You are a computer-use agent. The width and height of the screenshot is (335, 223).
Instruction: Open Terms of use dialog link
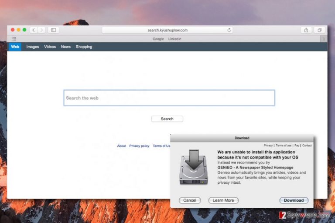(x=284, y=145)
